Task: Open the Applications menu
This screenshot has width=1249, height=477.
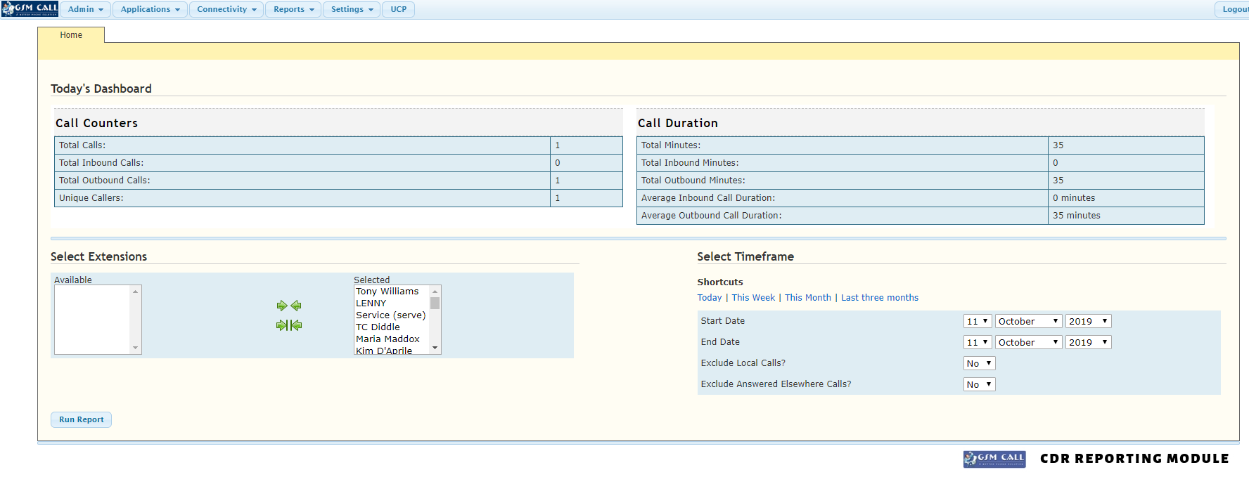Action: pos(150,9)
